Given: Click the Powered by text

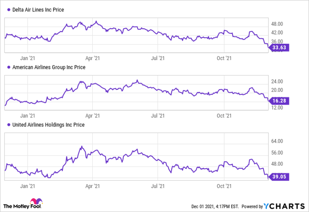Looking at the screenshot, I should click(x=251, y=206).
